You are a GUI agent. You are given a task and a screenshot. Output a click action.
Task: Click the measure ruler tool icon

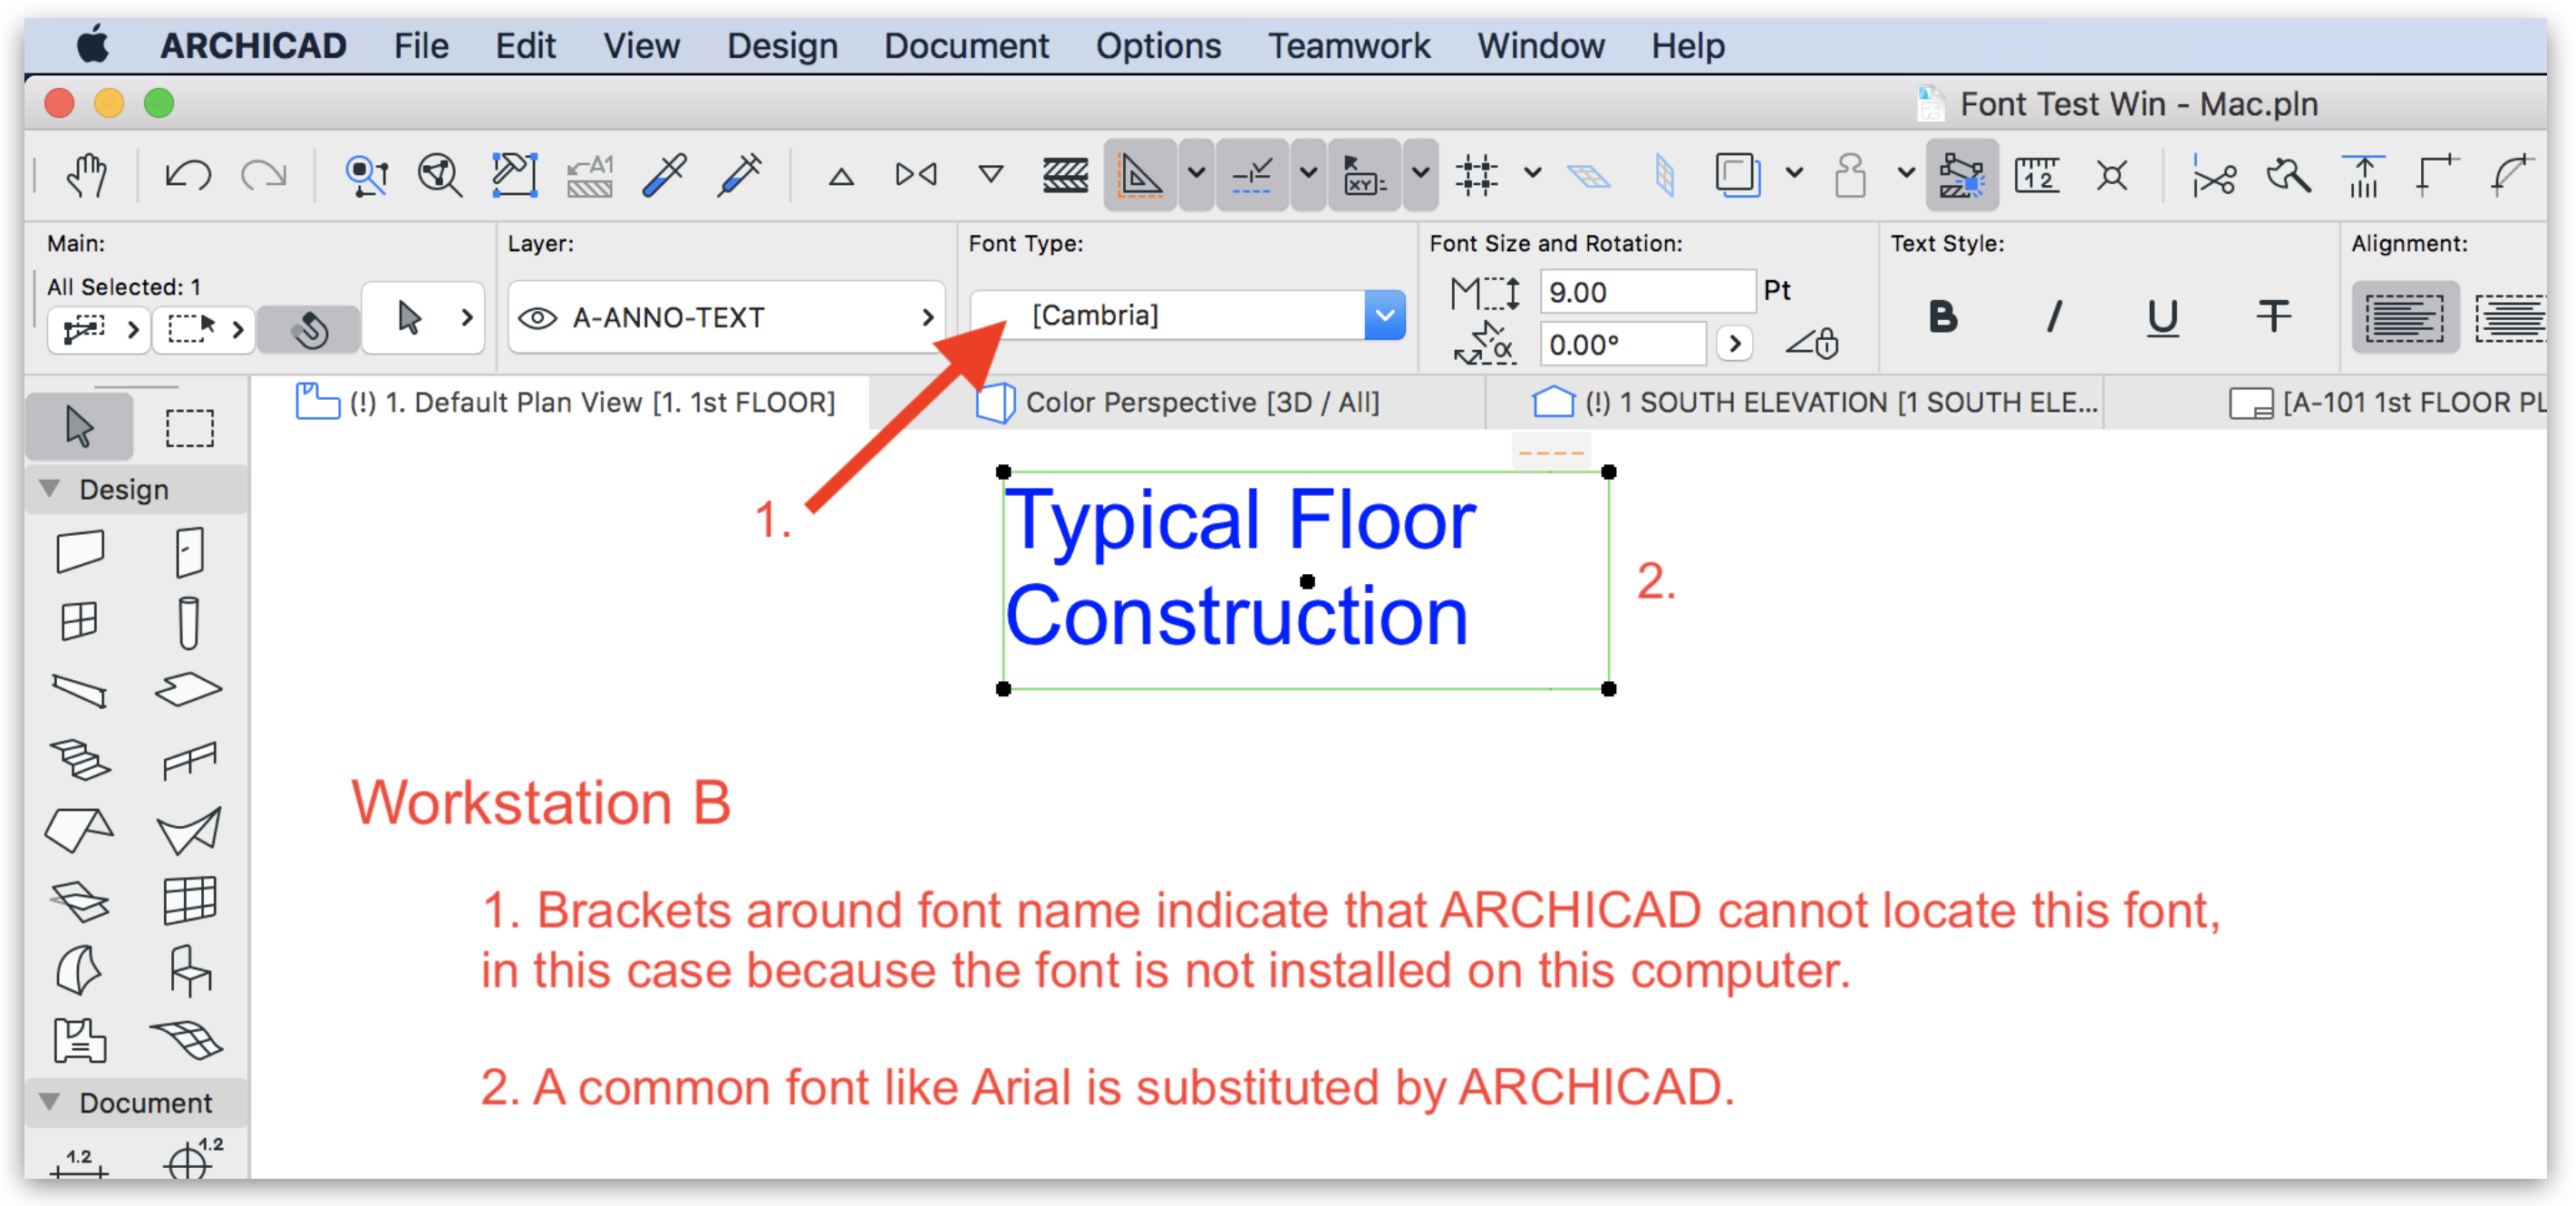click(x=2037, y=175)
